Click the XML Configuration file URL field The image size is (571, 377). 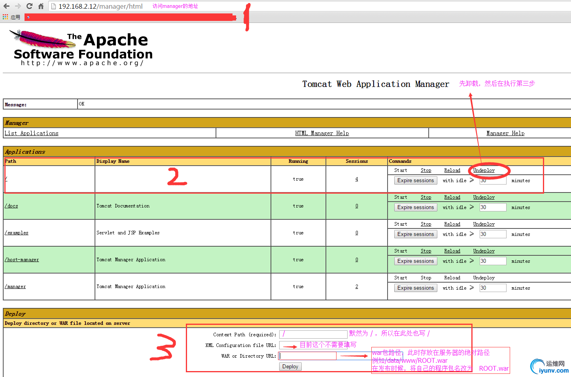pyautogui.click(x=313, y=345)
